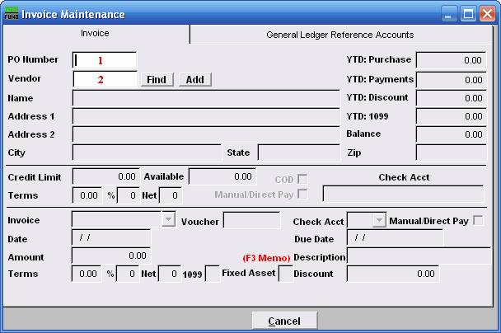This screenshot has width=501, height=333.
Task: Click the Cancel button
Action: pos(284,321)
